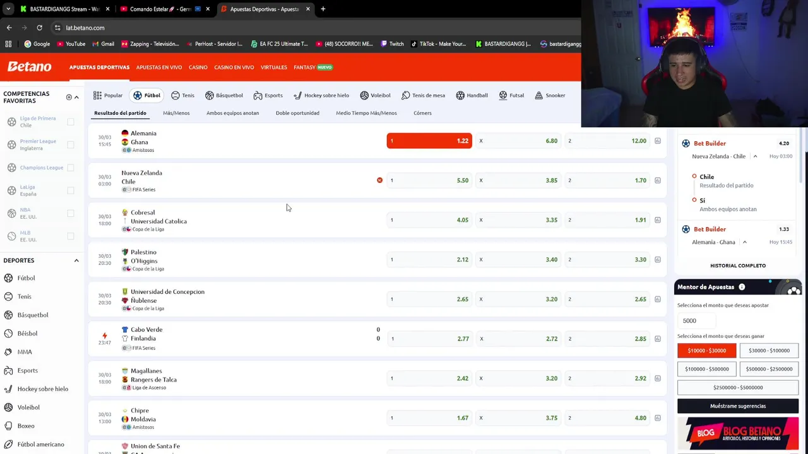Toggle MLB EE. UU. checkbox
The width and height of the screenshot is (808, 454).
tap(71, 236)
